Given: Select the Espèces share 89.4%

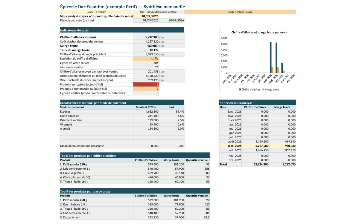Looking at the screenshot, I should pyautogui.click(x=171, y=111).
